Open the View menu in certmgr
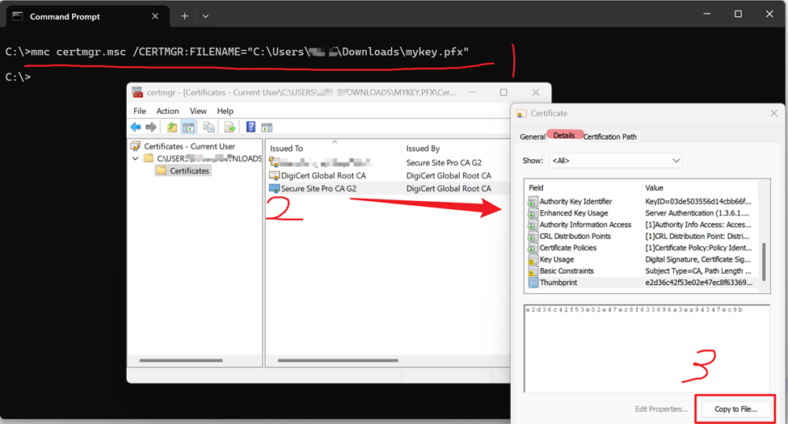Screen dimensions: 788x424 coord(198,111)
